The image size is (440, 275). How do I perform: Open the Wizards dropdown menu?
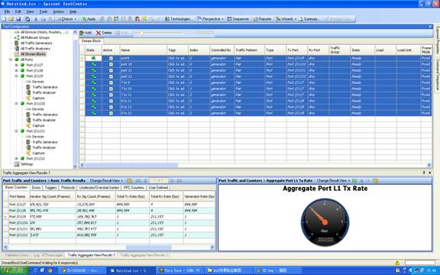pyautogui.click(x=286, y=19)
